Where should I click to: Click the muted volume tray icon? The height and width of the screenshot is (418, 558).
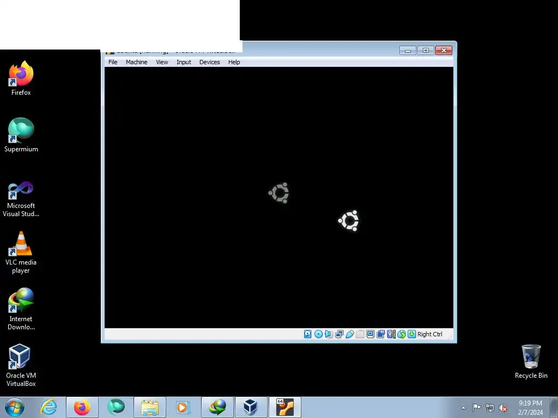click(503, 408)
